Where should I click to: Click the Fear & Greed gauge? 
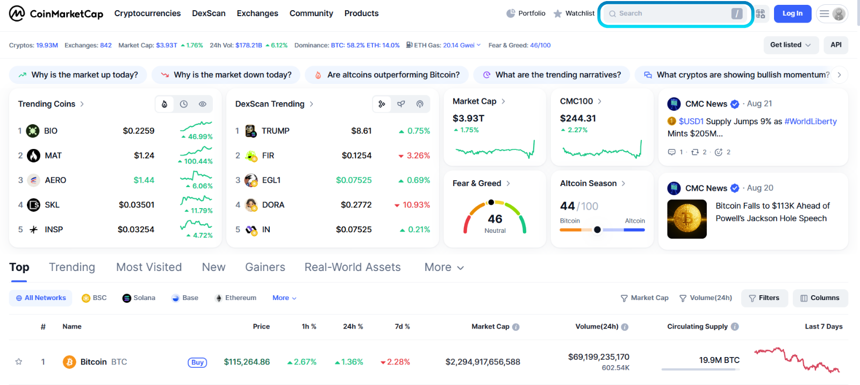coord(495,217)
